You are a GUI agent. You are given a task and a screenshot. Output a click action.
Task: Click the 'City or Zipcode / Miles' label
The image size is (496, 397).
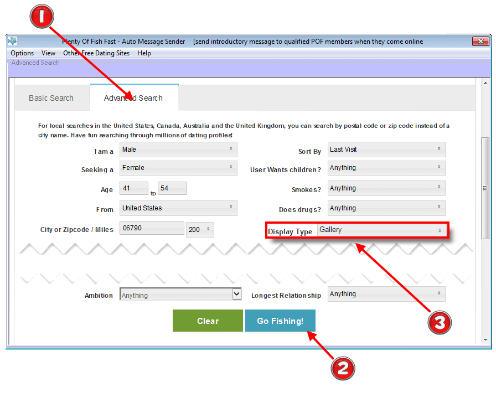76,230
